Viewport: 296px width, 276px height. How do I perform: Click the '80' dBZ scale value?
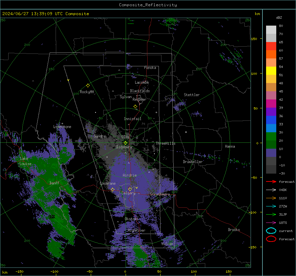coord(281,26)
